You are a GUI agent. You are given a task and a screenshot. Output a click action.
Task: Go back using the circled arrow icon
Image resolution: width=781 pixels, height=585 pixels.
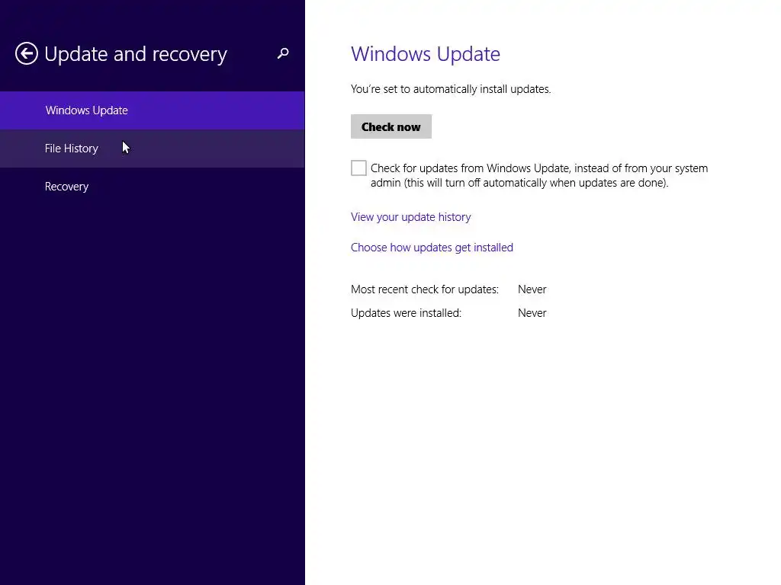[x=27, y=53]
